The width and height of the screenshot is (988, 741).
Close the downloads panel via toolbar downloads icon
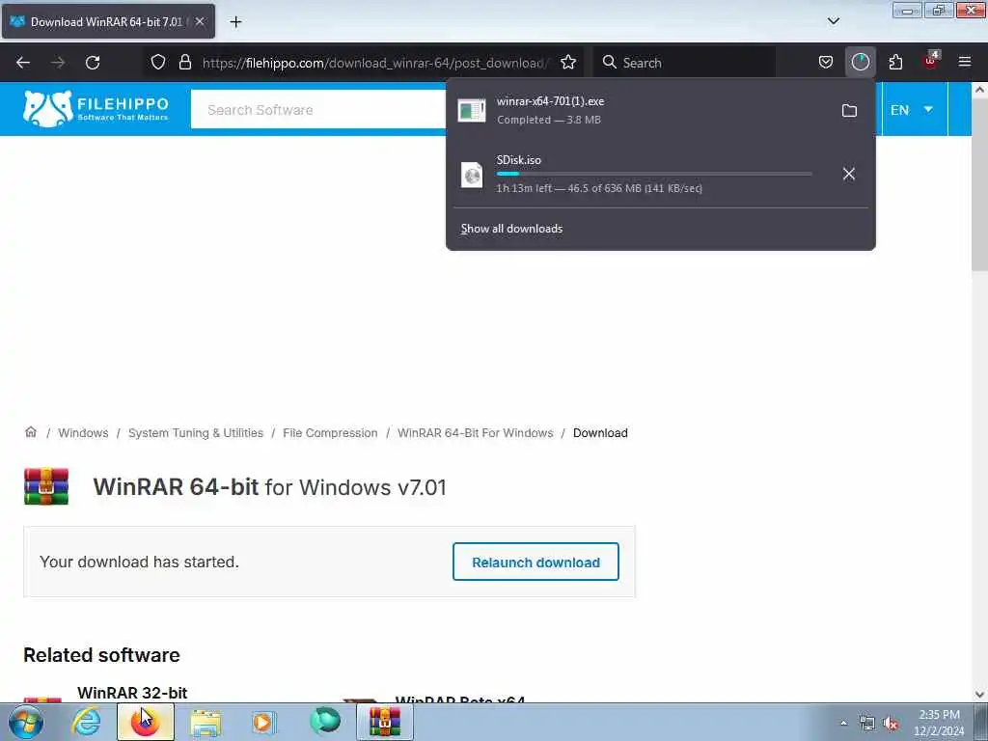tap(860, 63)
